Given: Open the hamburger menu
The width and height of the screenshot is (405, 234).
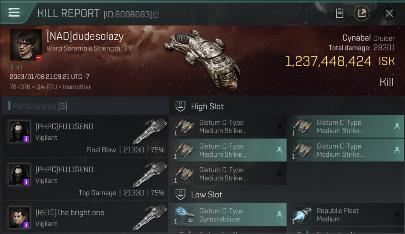Looking at the screenshot, I should click(14, 12).
